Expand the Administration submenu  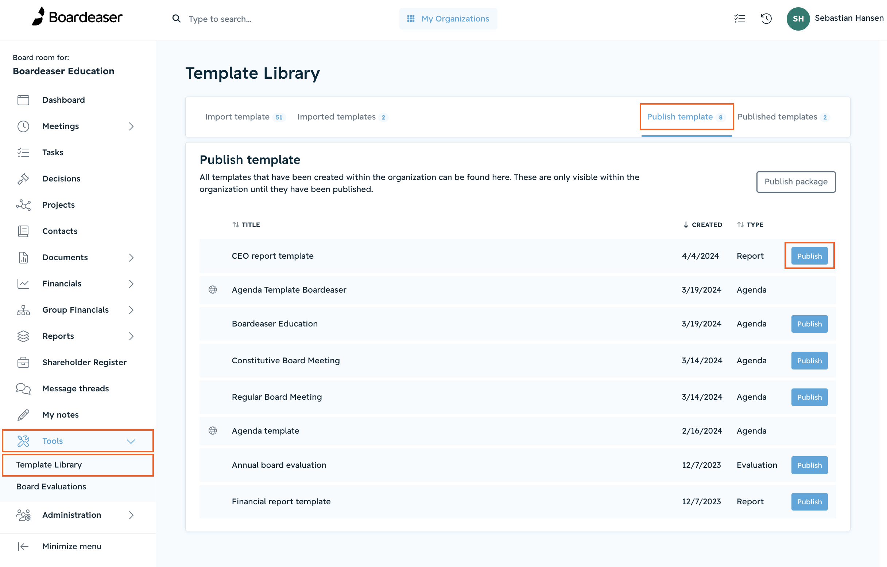click(131, 515)
